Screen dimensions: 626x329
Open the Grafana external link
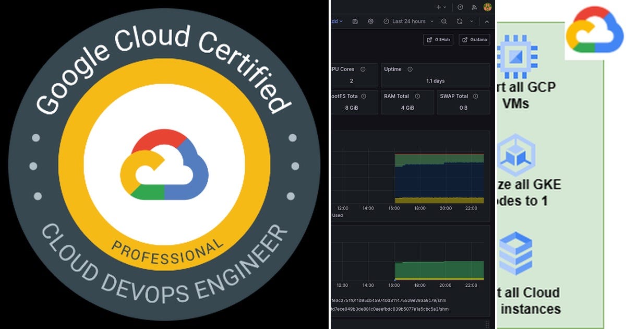click(474, 40)
